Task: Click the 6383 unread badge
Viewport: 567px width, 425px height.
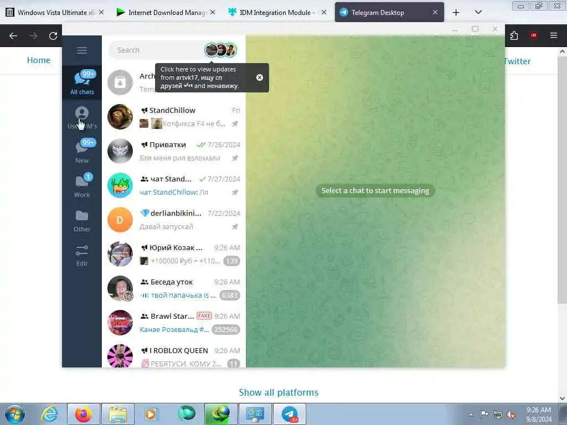Action: (x=230, y=296)
